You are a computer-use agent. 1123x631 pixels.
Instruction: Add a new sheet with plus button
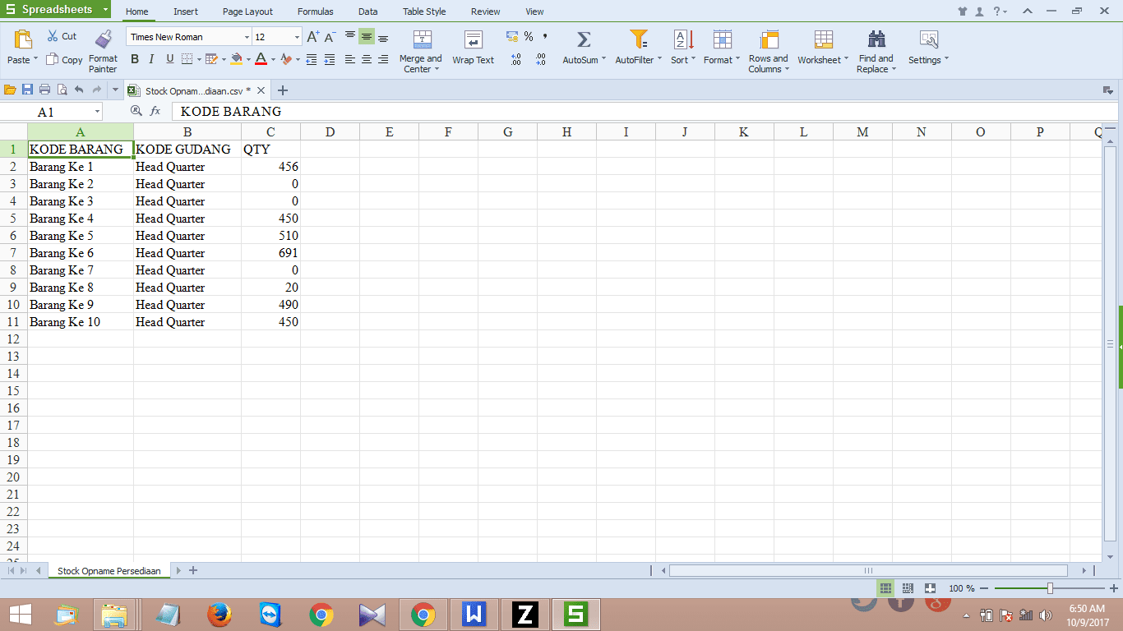[193, 570]
